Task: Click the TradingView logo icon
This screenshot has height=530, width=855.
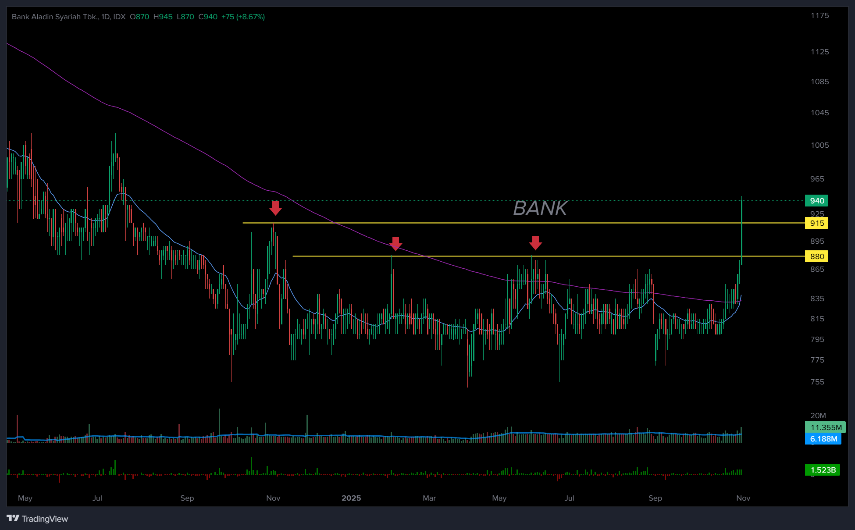Action: click(x=13, y=518)
